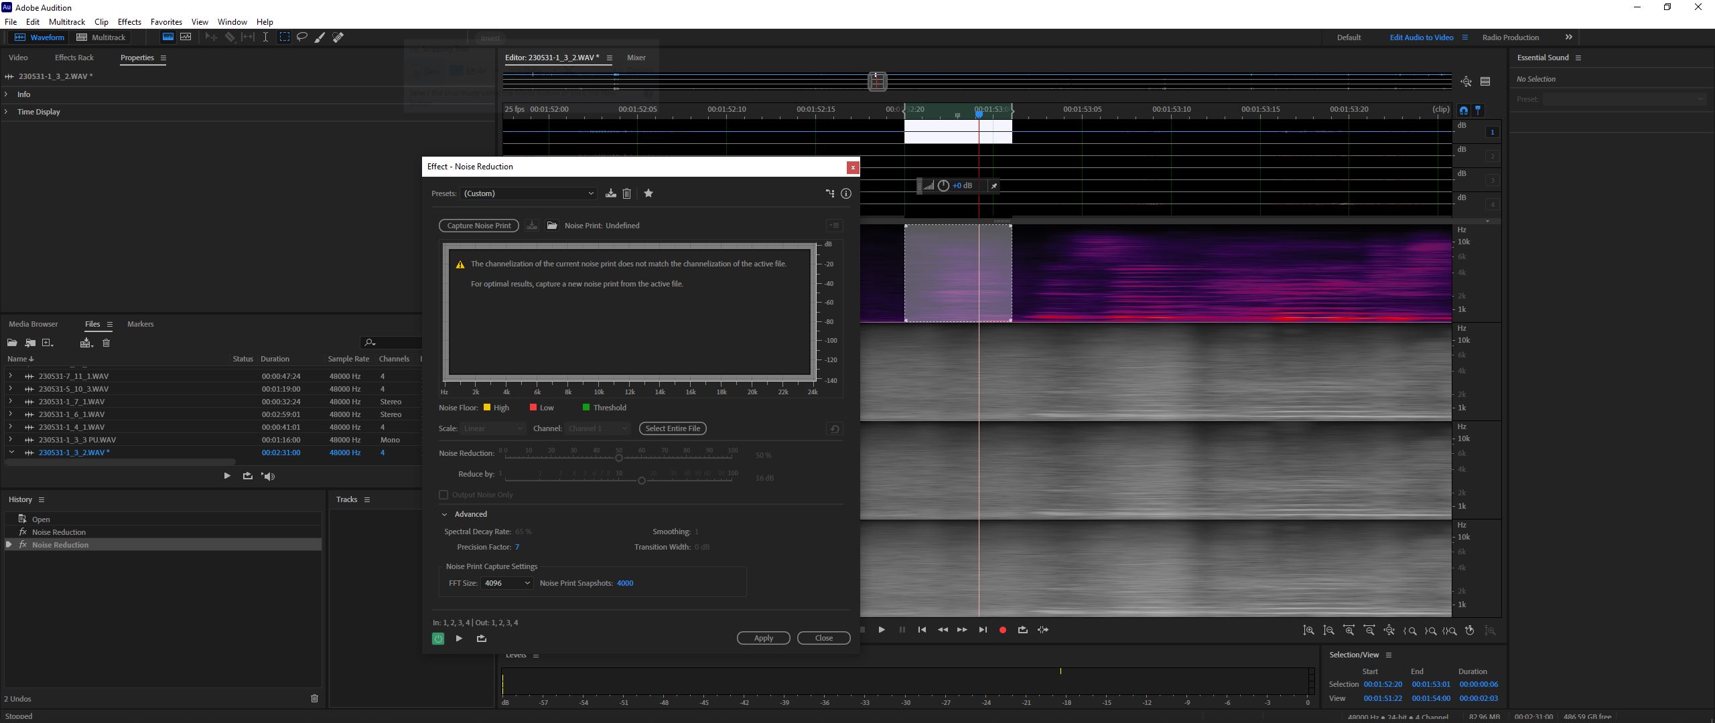1715x723 pixels.
Task: Click the Capture Noise Print button
Action: tap(478, 226)
